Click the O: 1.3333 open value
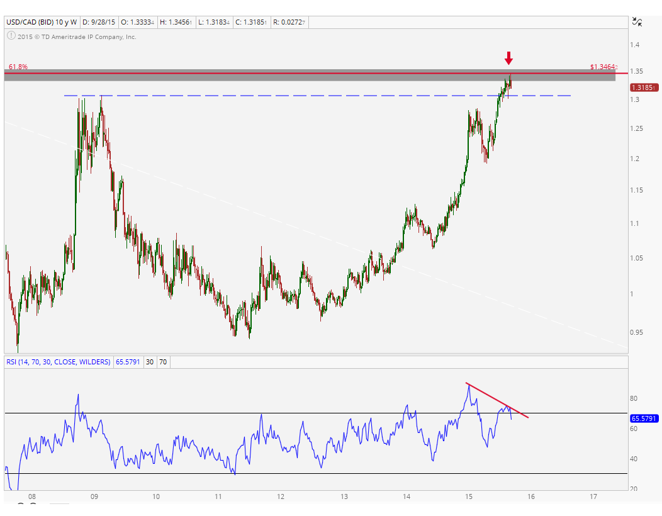Screen dimensions: 662x516 pyautogui.click(x=138, y=22)
